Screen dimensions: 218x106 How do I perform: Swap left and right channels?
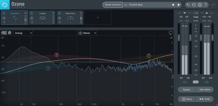click(205, 99)
